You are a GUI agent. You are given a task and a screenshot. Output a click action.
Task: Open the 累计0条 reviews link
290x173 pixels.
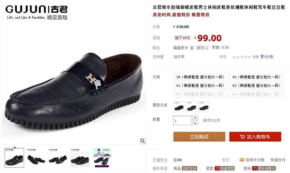click(x=267, y=57)
